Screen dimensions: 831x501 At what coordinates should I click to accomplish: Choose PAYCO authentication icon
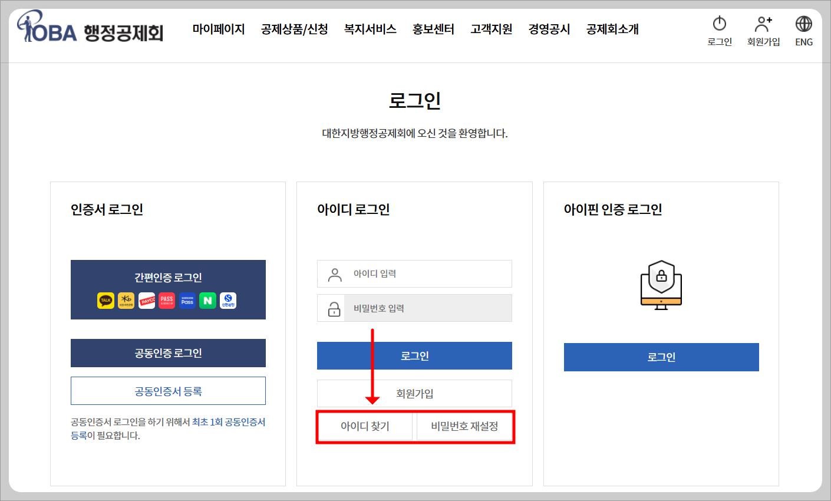[146, 301]
